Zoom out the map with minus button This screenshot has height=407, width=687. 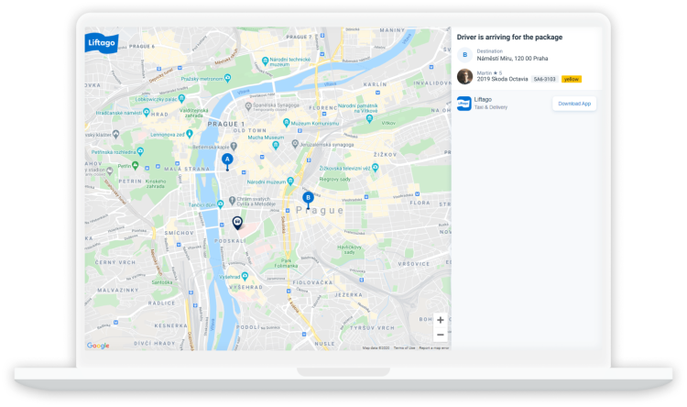pos(441,335)
